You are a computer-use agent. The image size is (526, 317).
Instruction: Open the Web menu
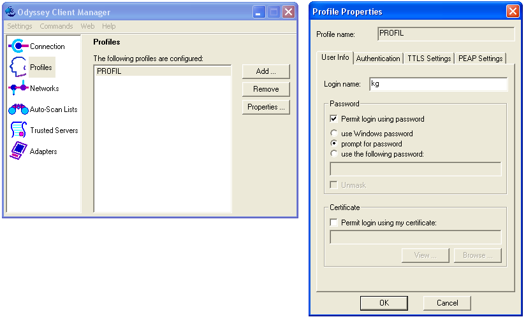pos(87,26)
